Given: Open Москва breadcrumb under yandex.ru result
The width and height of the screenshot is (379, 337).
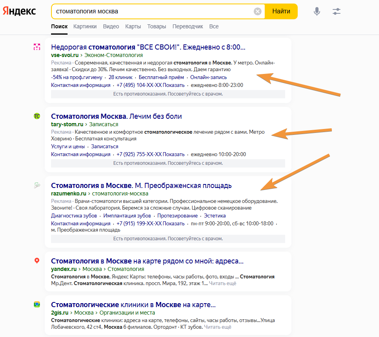Looking at the screenshot, I should click(x=92, y=269).
